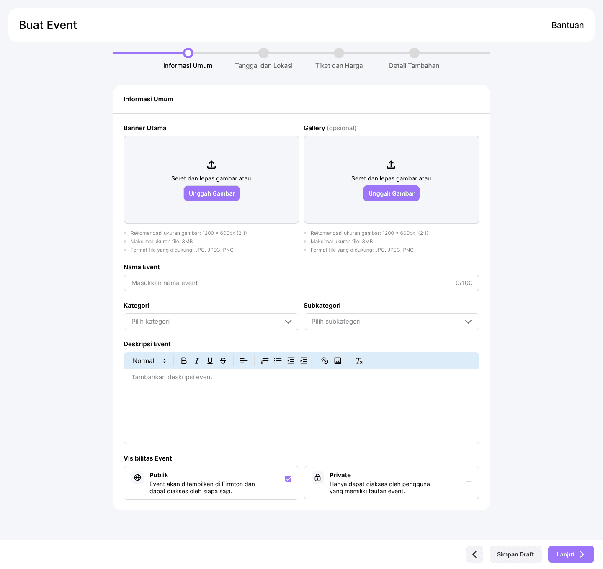
Task: Toggle bold formatting in description editor
Action: pos(184,361)
